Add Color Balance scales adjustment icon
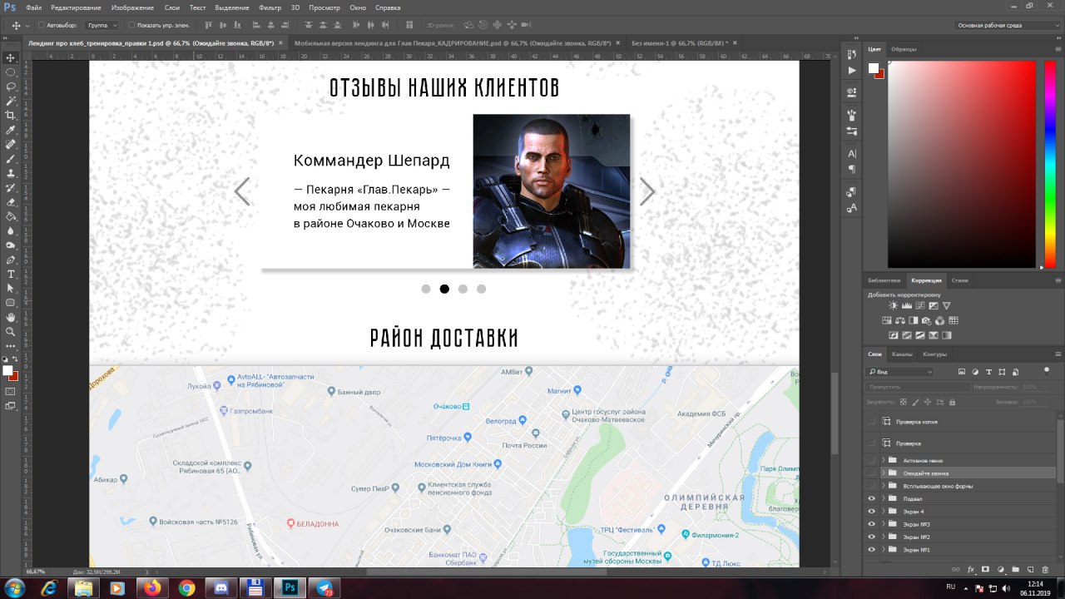This screenshot has height=599, width=1065. tap(900, 320)
